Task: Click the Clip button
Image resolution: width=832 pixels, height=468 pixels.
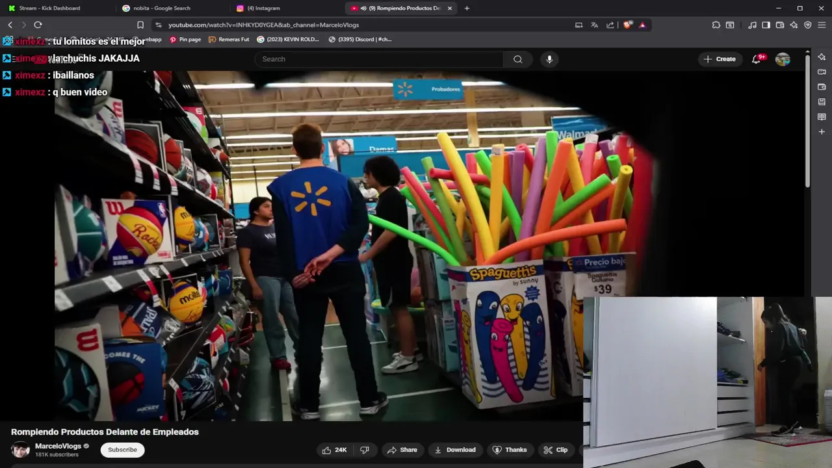Action: point(556,450)
